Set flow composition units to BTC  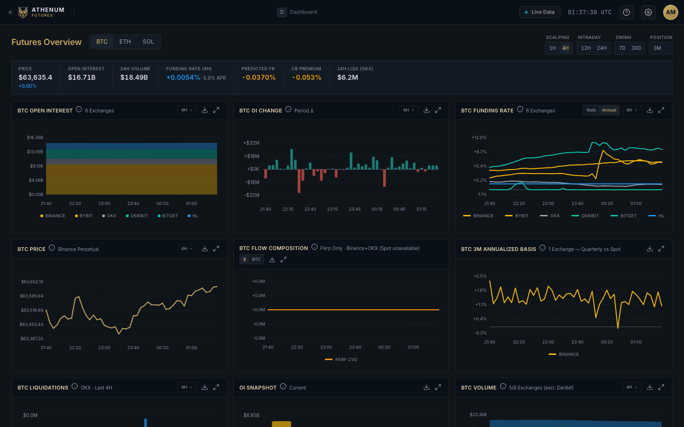(x=256, y=260)
